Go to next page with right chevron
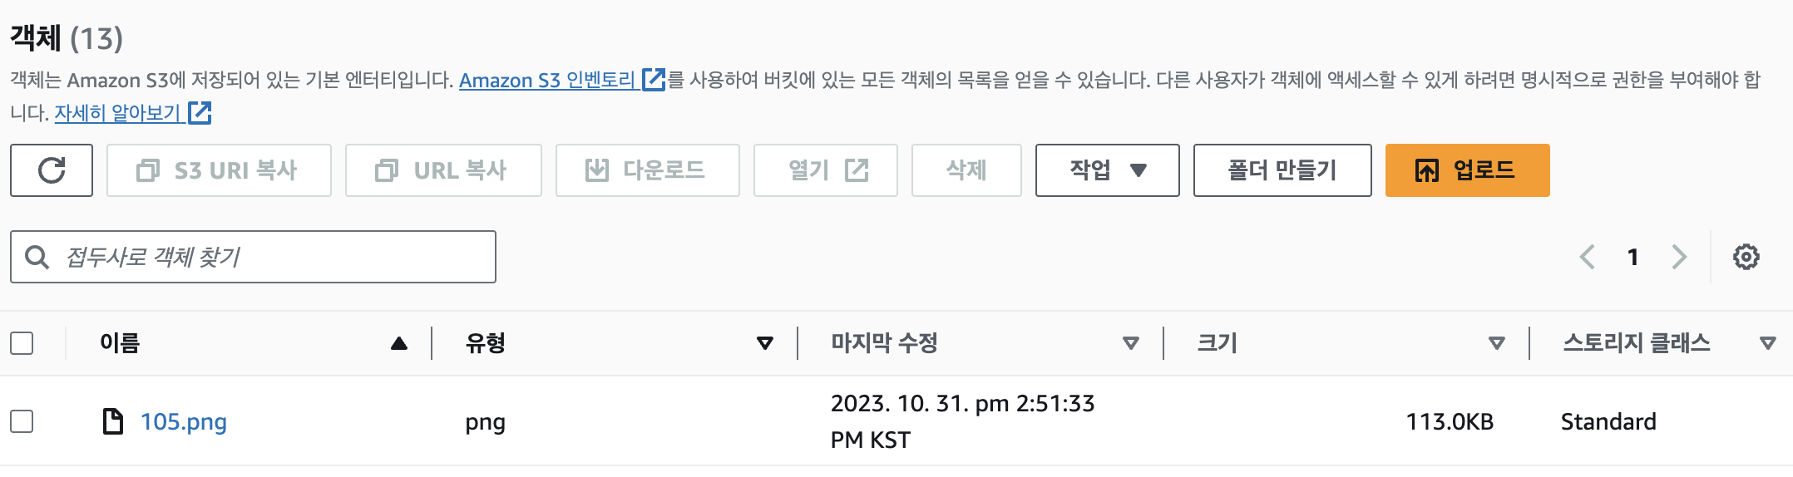Viewport: 1793px width, 477px height. [x=1679, y=257]
